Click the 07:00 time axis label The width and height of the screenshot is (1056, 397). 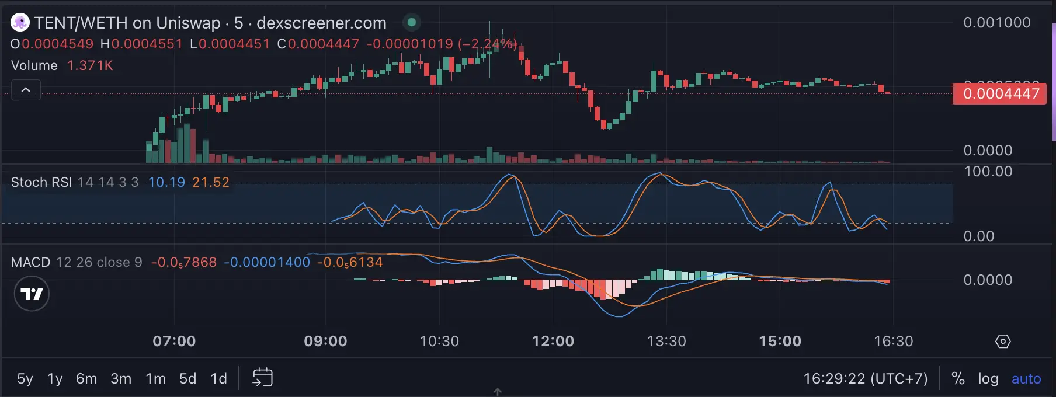click(x=174, y=342)
